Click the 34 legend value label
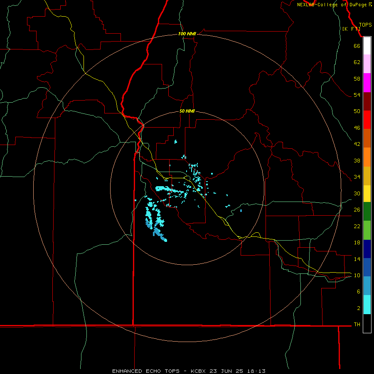 point(357,177)
